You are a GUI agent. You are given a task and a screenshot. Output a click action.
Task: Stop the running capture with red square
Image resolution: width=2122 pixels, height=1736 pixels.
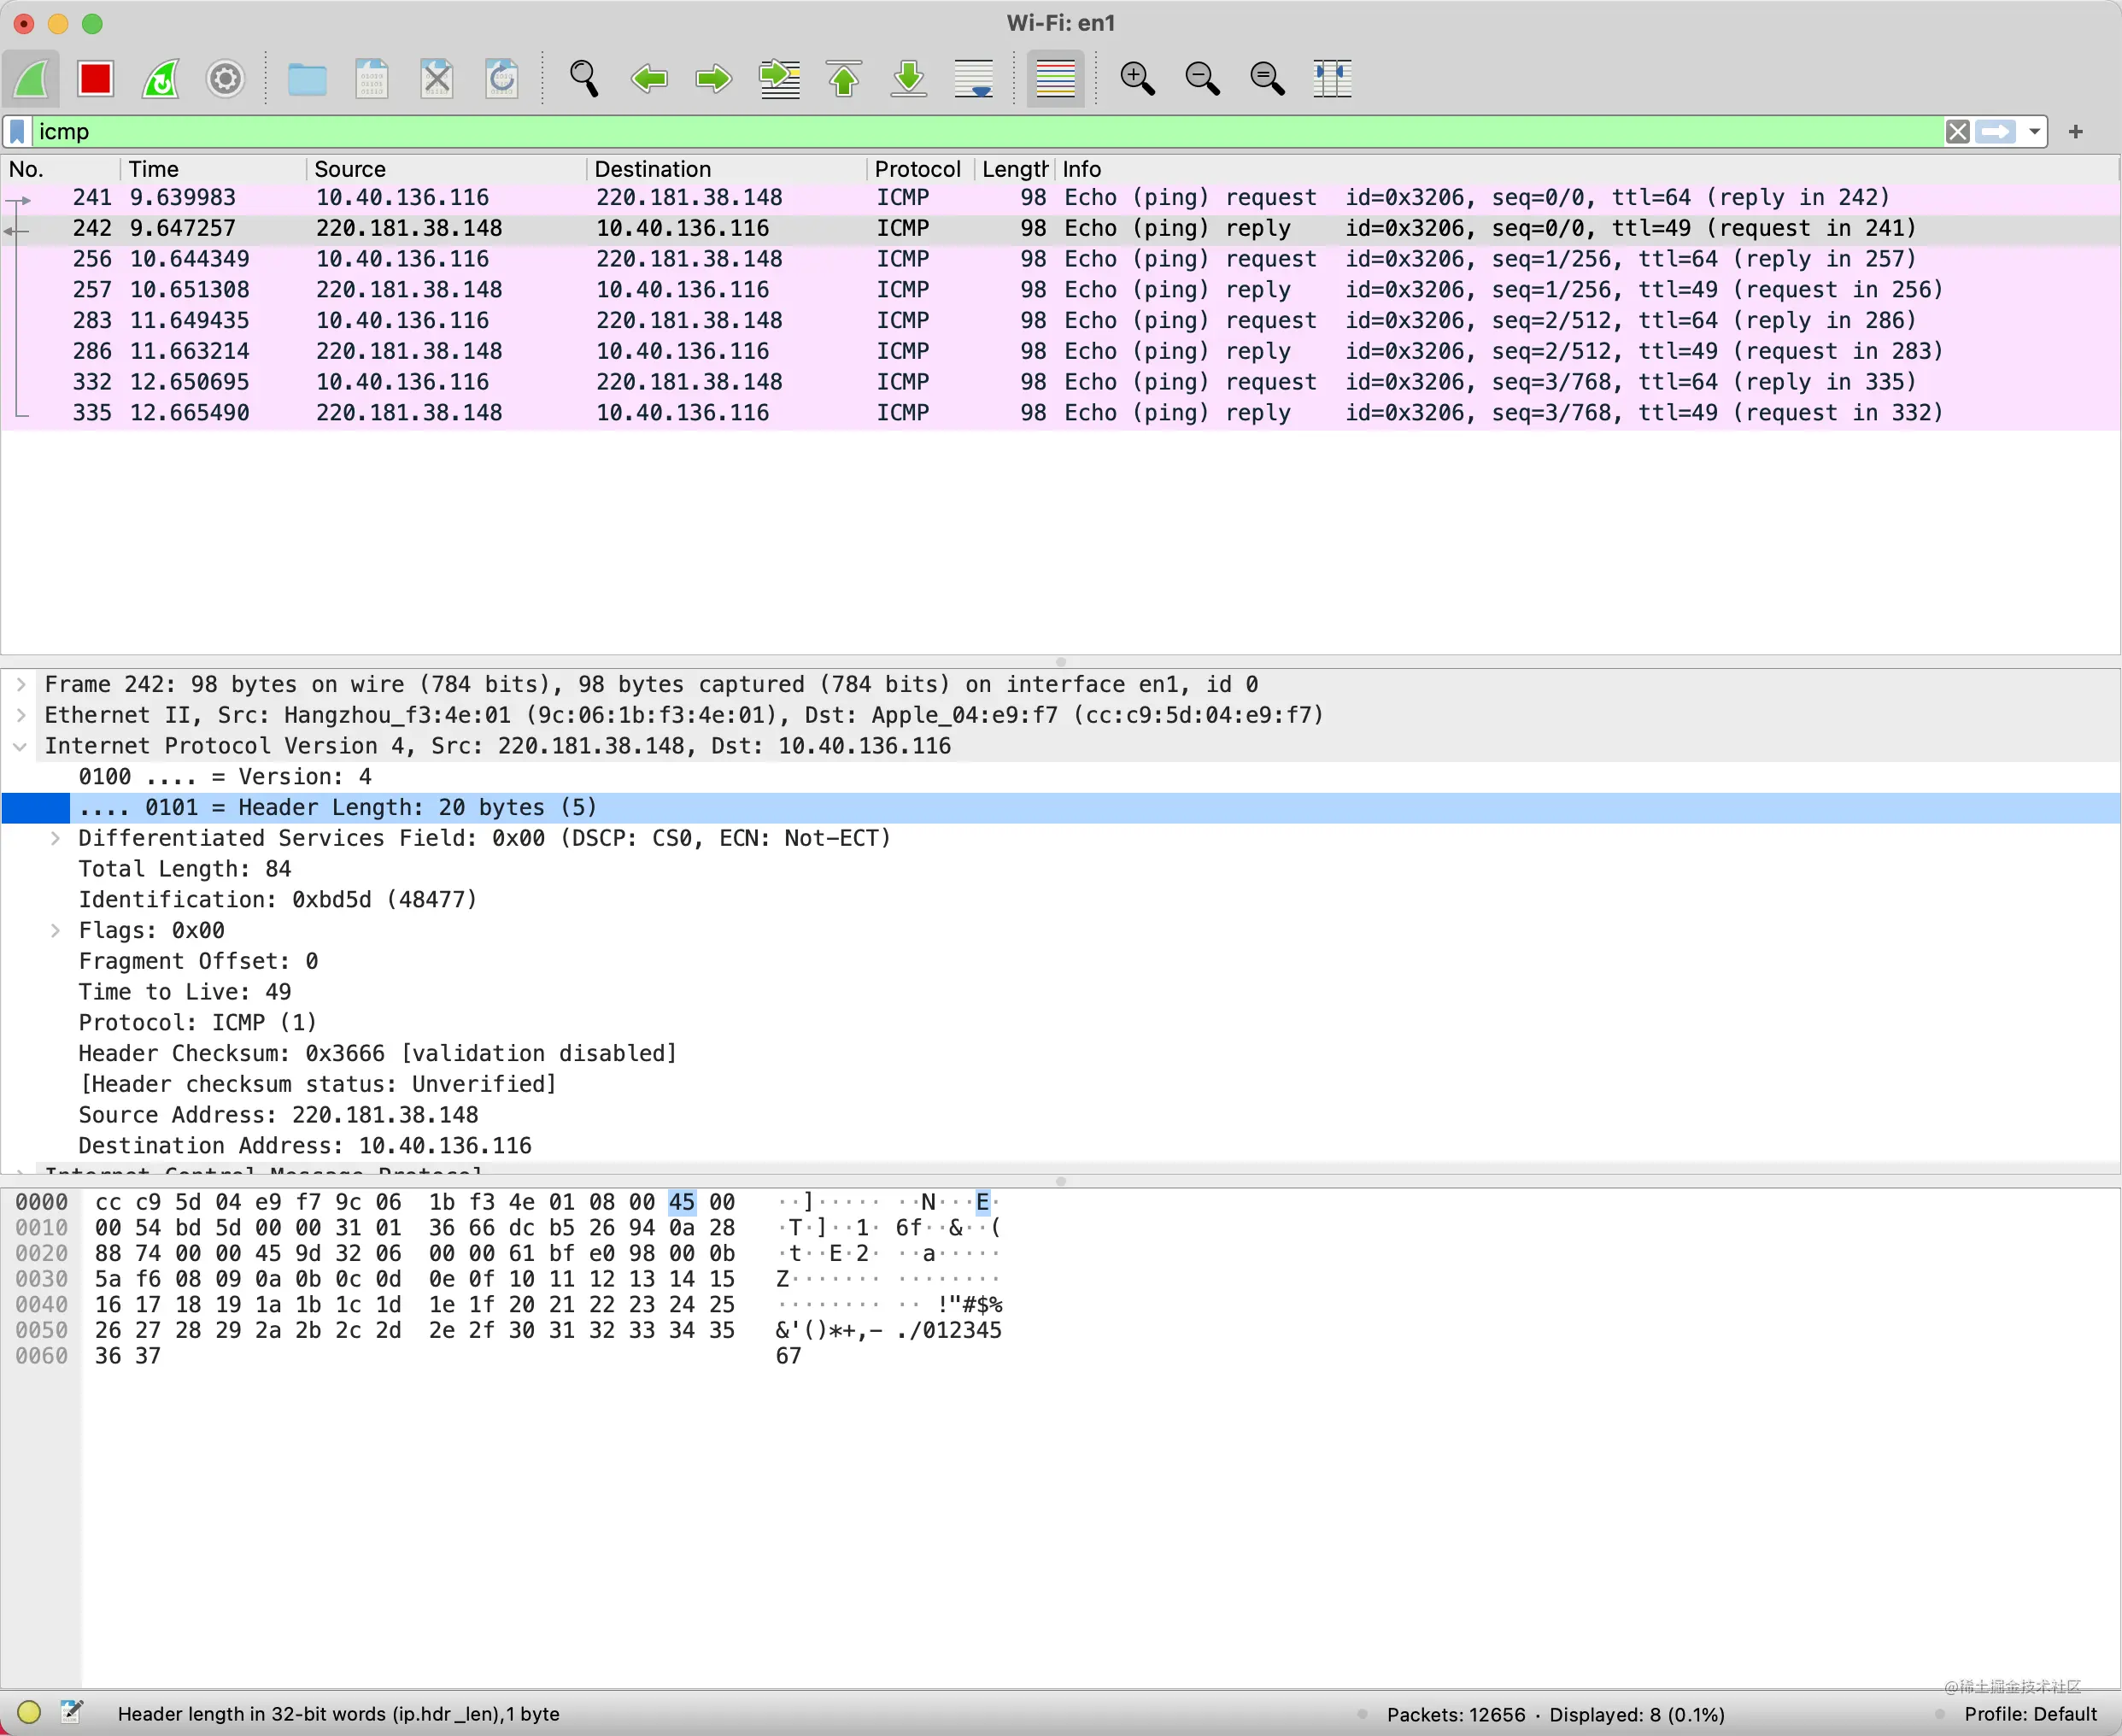click(96, 79)
